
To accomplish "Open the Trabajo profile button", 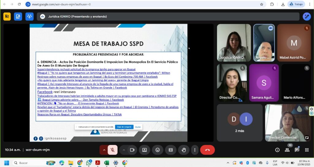I will pos(297,4).
